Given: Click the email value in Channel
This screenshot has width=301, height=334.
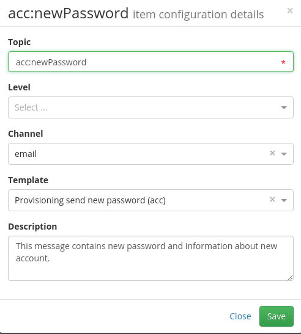Looking at the screenshot, I should pos(26,154).
